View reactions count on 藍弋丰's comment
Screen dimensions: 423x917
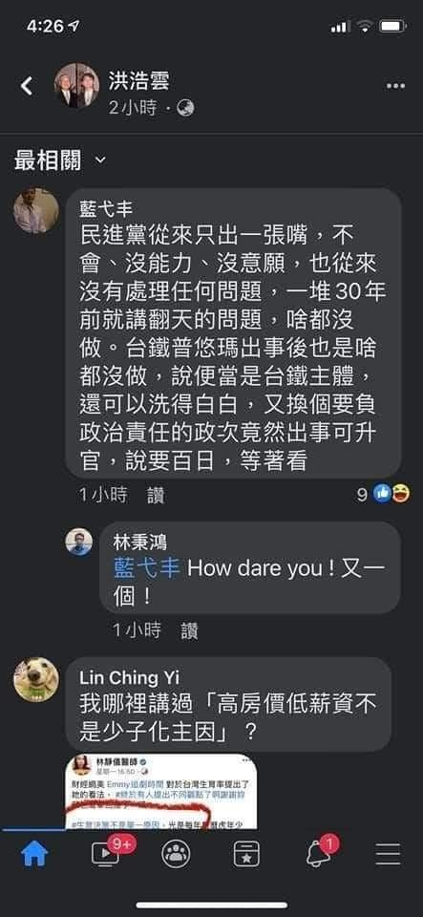[383, 495]
